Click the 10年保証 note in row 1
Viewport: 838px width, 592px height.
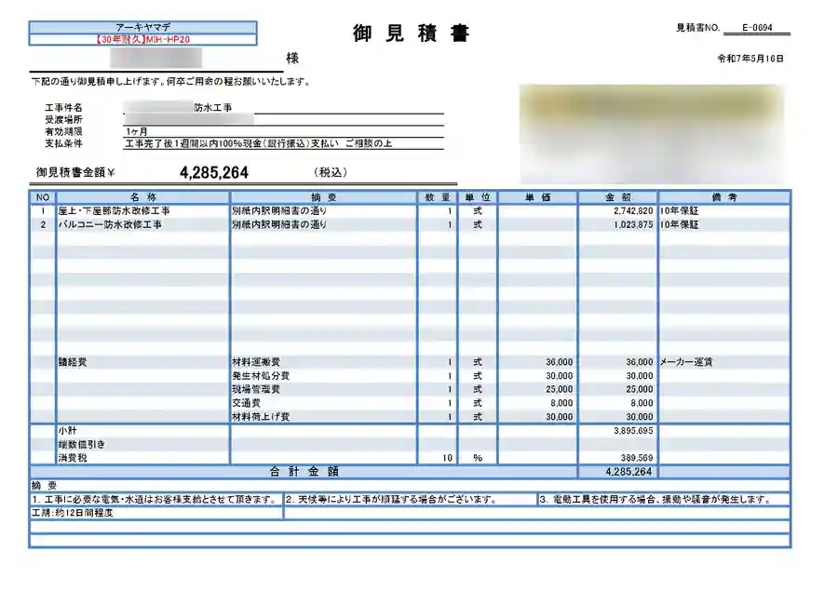coord(680,211)
